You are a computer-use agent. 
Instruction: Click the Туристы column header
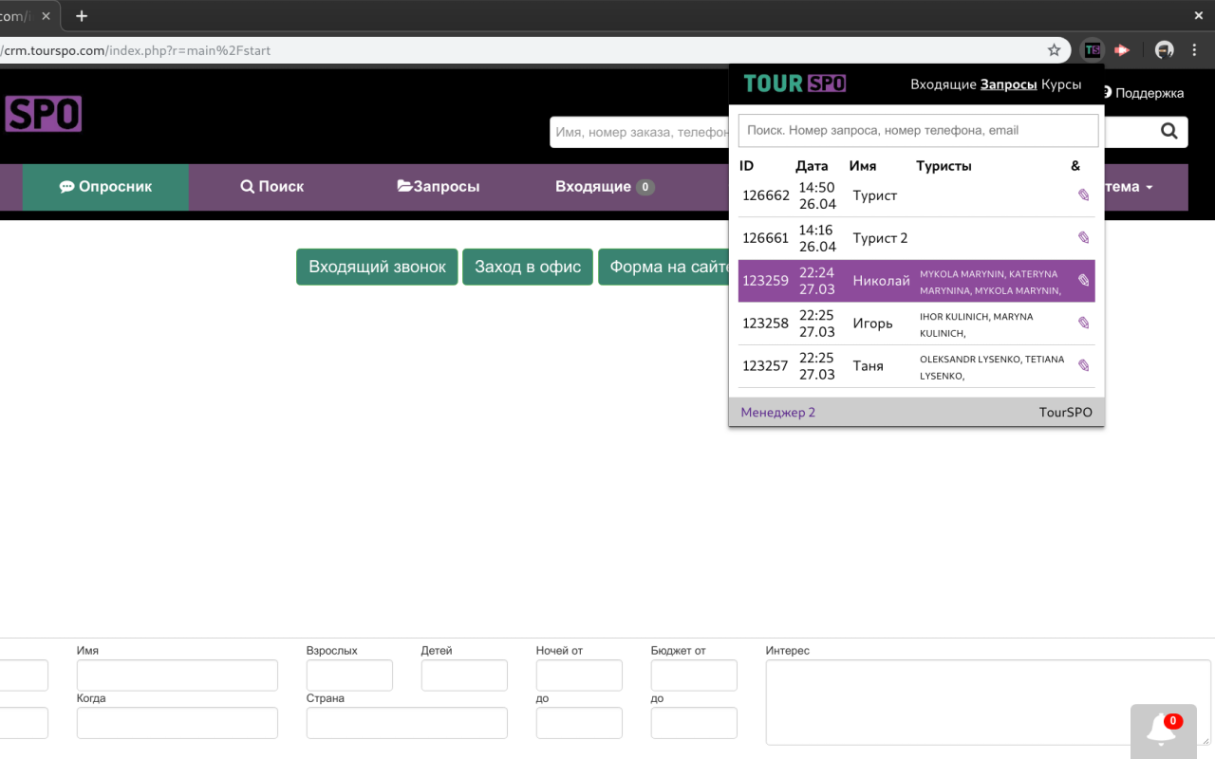pyautogui.click(x=944, y=166)
